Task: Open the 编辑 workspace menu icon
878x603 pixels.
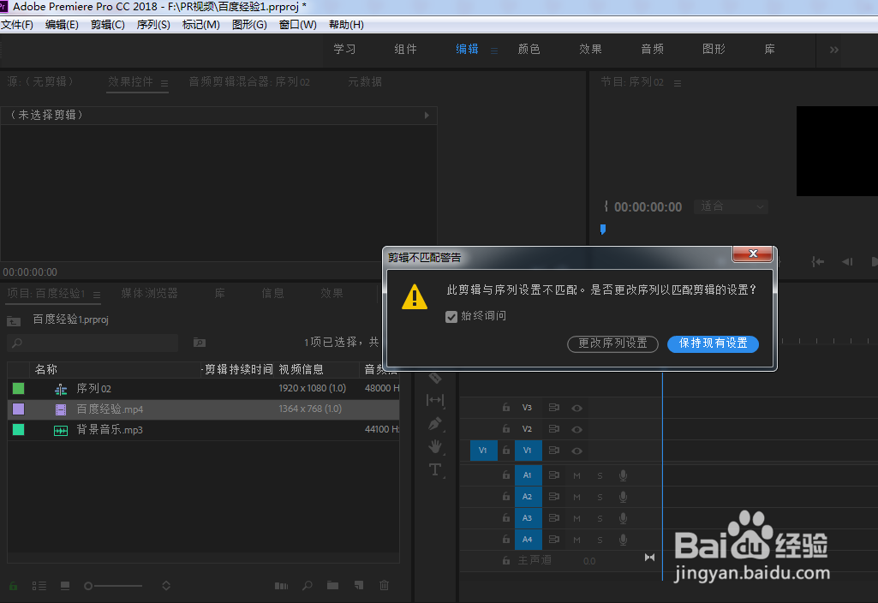Action: (x=494, y=51)
